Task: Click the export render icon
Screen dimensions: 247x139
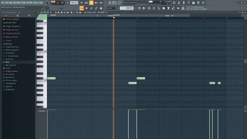Action: coord(198,3)
